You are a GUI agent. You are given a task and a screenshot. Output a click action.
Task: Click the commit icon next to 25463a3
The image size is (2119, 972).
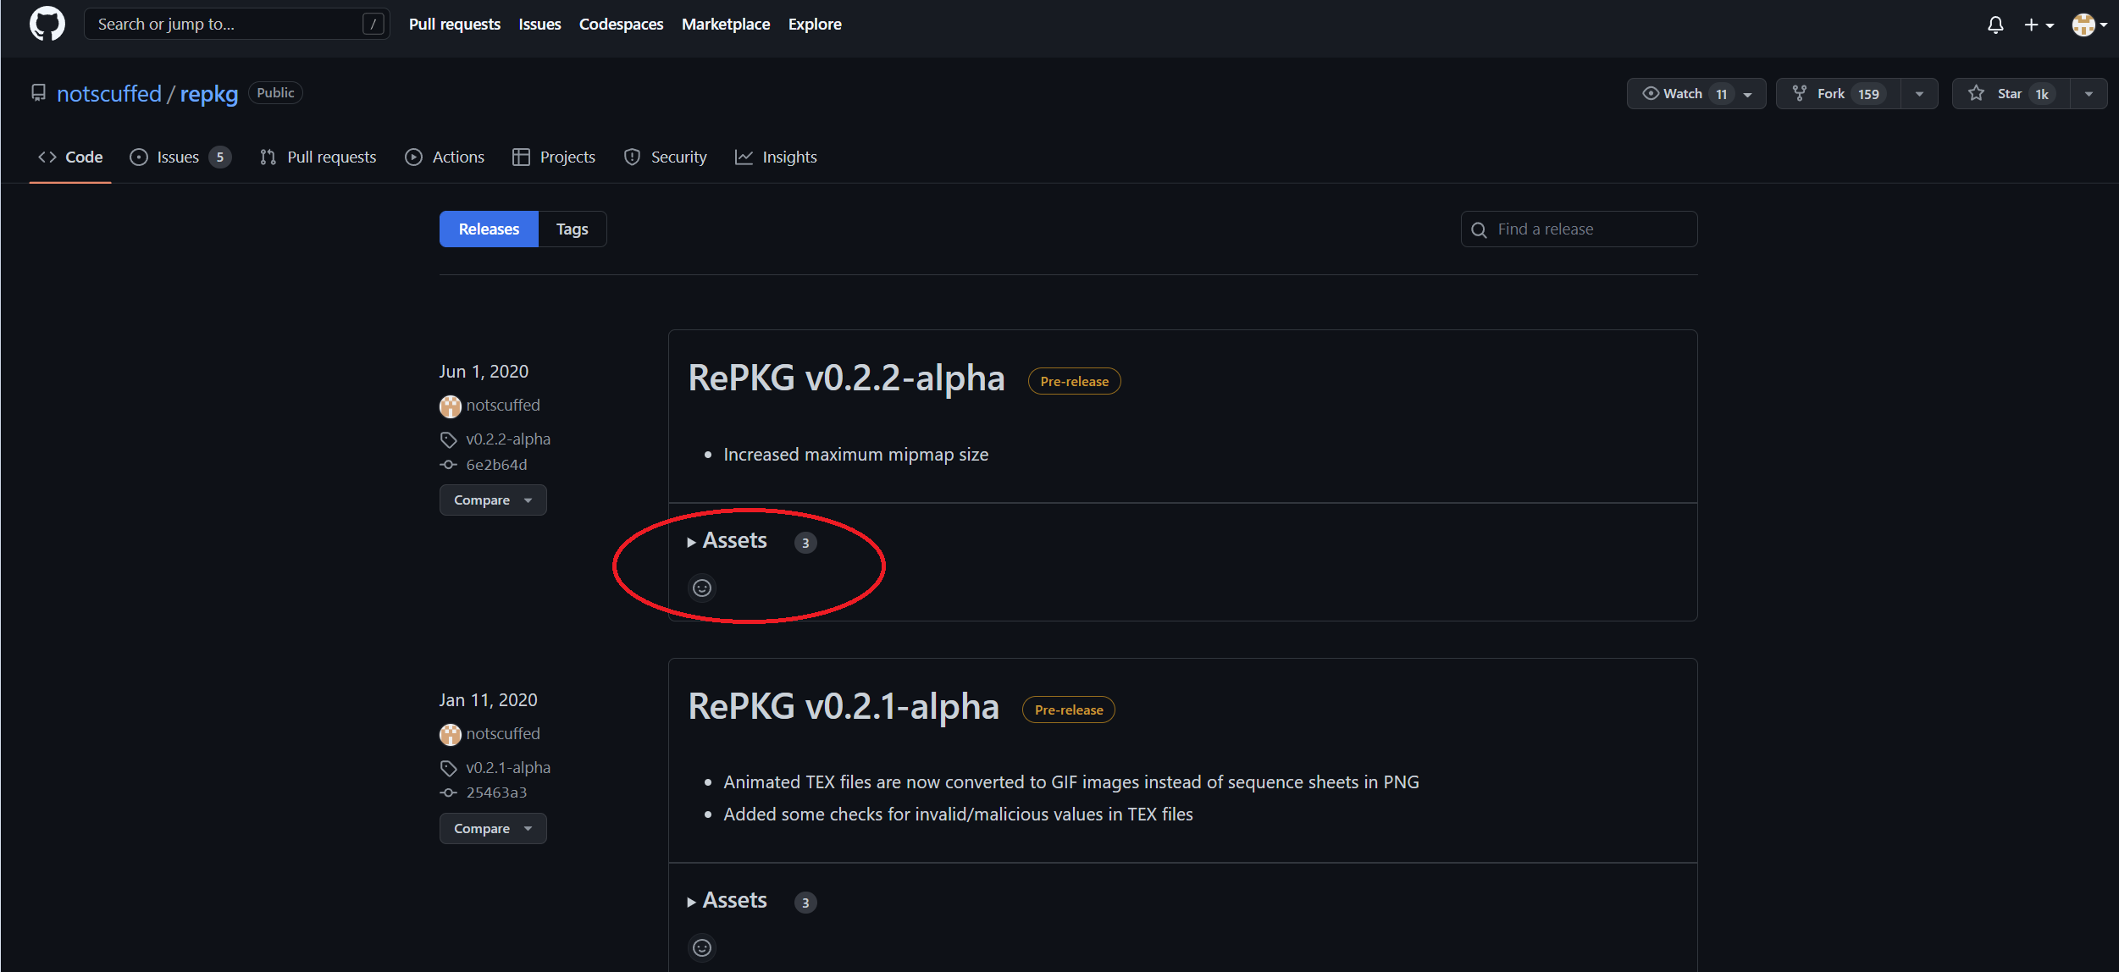point(449,793)
